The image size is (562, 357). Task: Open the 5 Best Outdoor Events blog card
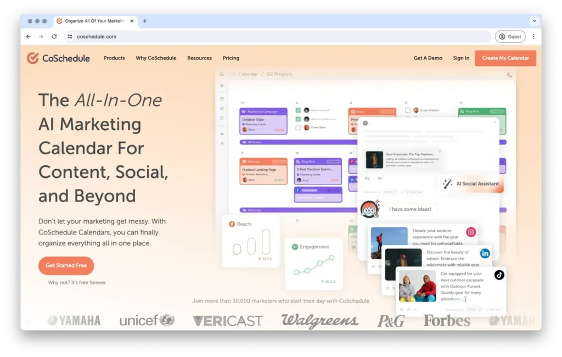318,171
